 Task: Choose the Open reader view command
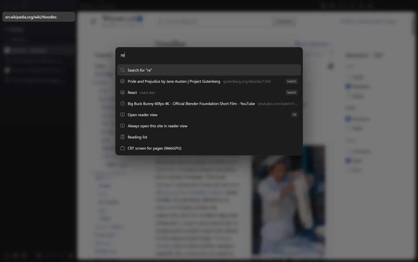tap(209, 115)
